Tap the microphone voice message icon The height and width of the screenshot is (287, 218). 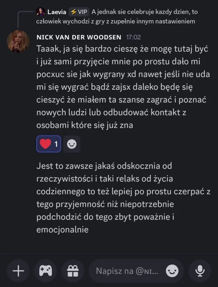200,271
